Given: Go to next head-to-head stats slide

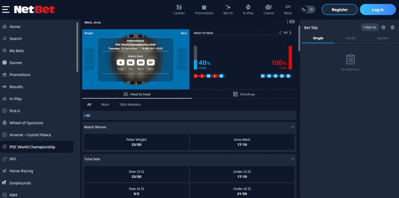Looking at the screenshot, I should [290, 33].
